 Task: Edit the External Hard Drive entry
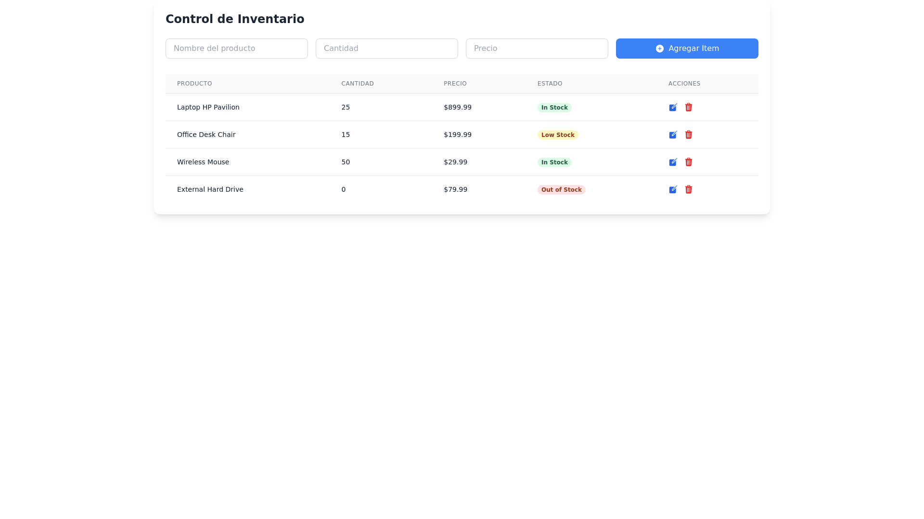(673, 189)
